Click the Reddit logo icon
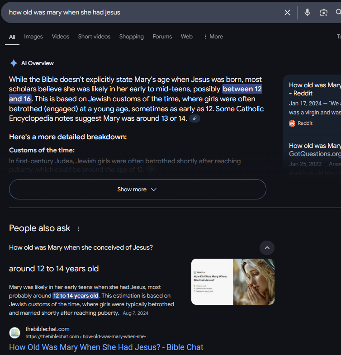This screenshot has width=341, height=355. point(292,123)
